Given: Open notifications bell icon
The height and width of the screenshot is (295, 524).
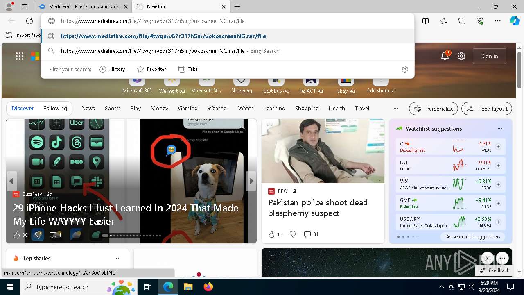Looking at the screenshot, I should click(x=445, y=56).
